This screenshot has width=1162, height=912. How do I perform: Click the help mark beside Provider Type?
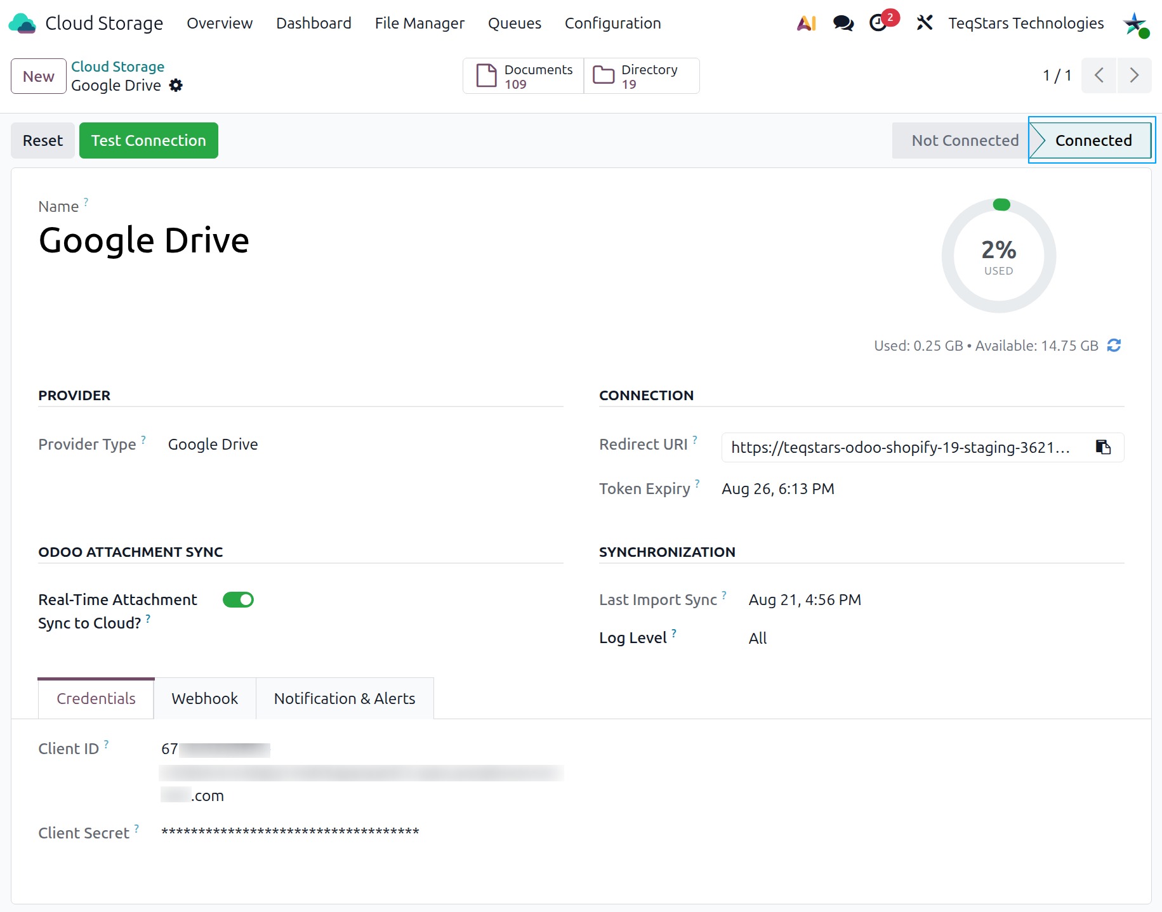coord(143,440)
